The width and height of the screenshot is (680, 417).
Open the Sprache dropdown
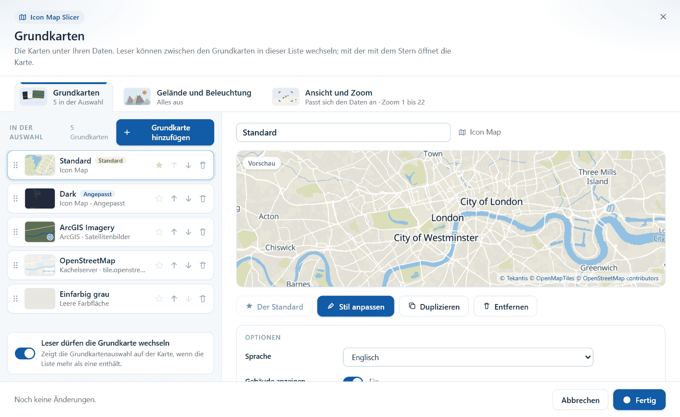click(468, 357)
